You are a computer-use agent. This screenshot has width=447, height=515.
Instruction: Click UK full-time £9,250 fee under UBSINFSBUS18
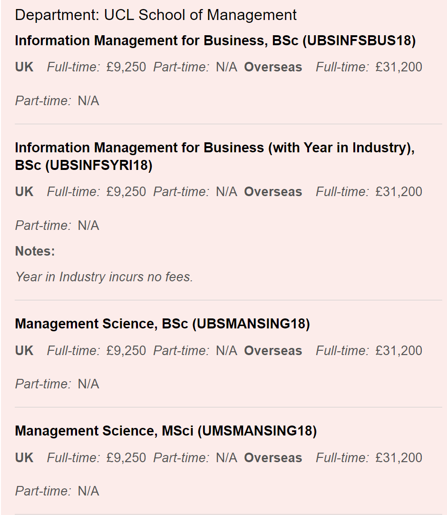pos(126,67)
